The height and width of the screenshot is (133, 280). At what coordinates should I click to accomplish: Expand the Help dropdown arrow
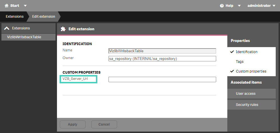point(239,6)
